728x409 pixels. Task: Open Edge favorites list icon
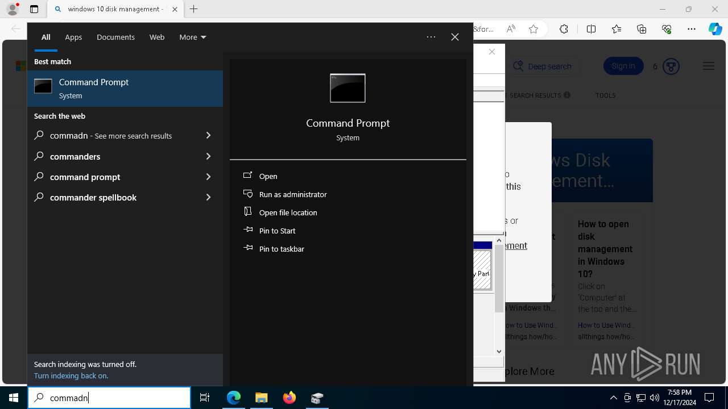tap(617, 29)
